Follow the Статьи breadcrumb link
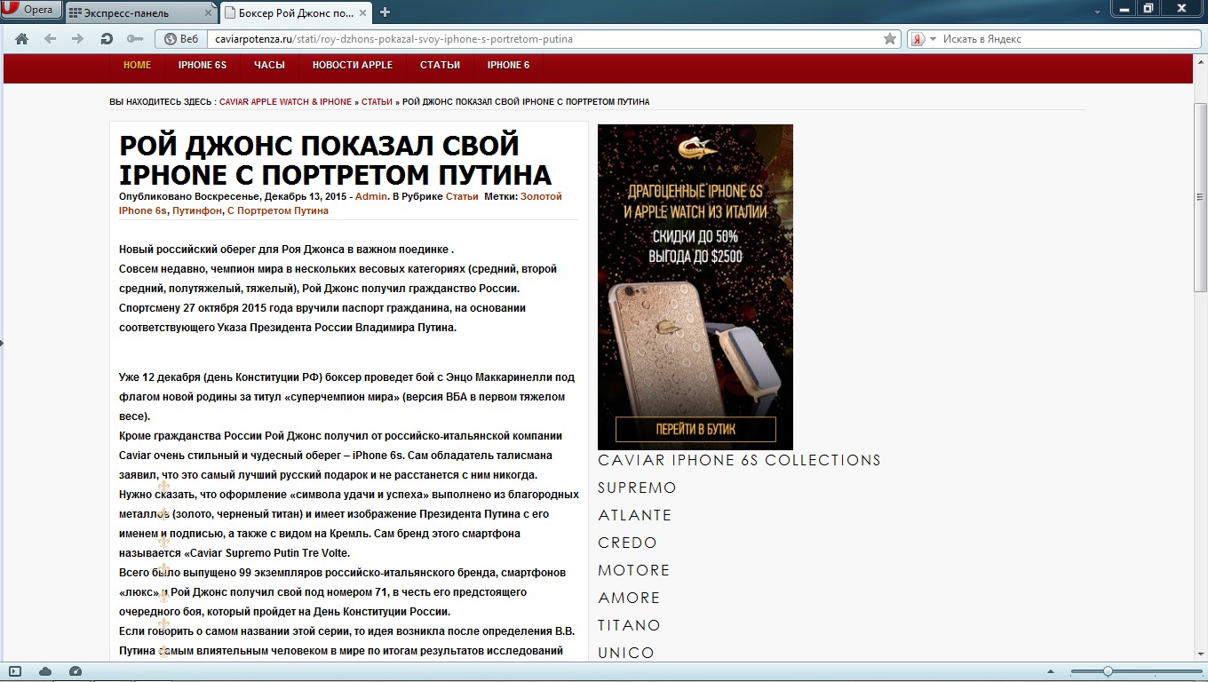 (x=377, y=102)
